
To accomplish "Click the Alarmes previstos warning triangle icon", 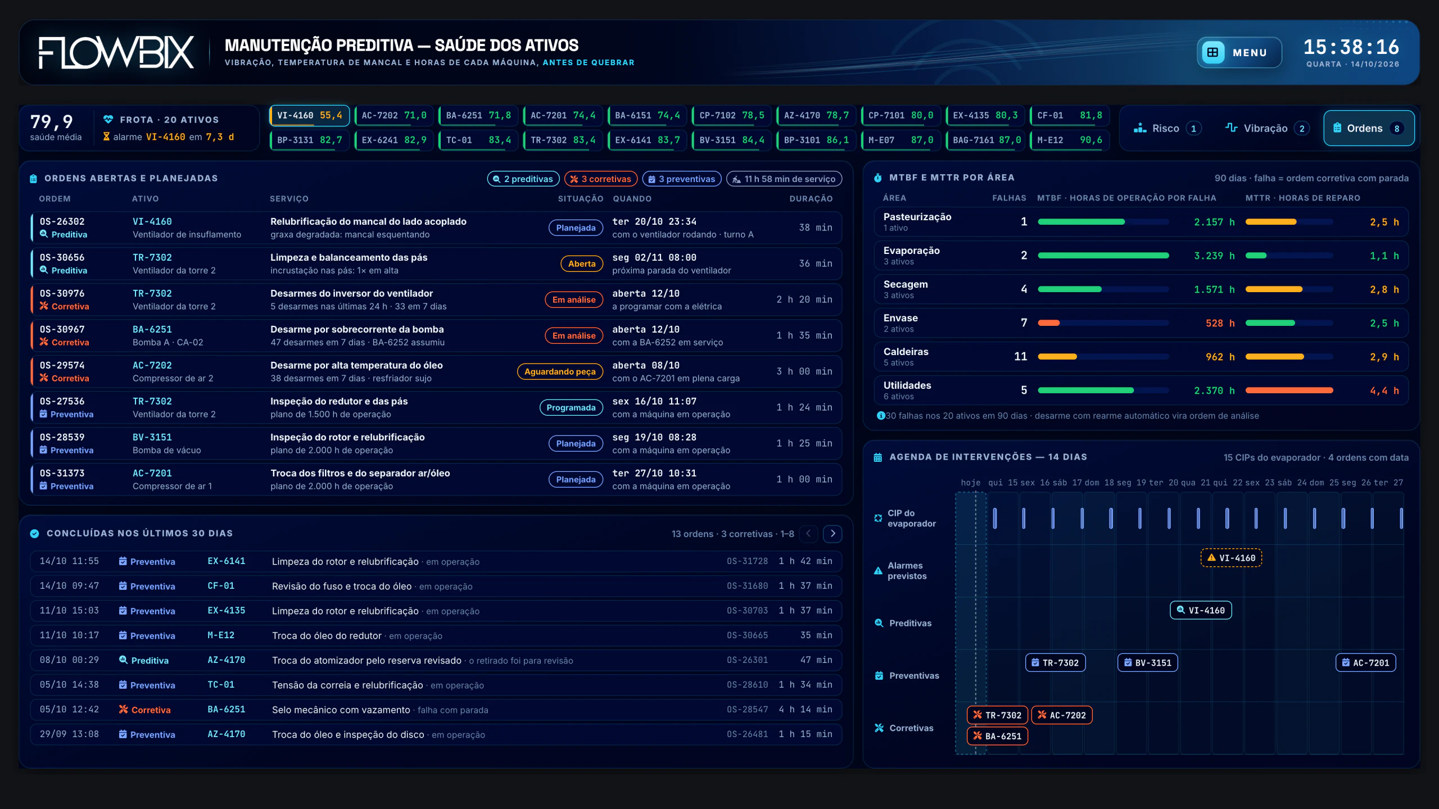I will (x=878, y=571).
